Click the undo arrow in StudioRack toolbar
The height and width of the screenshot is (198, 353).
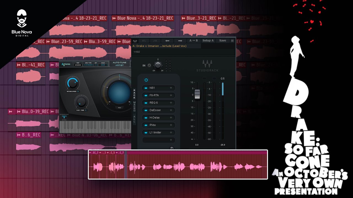(144, 41)
